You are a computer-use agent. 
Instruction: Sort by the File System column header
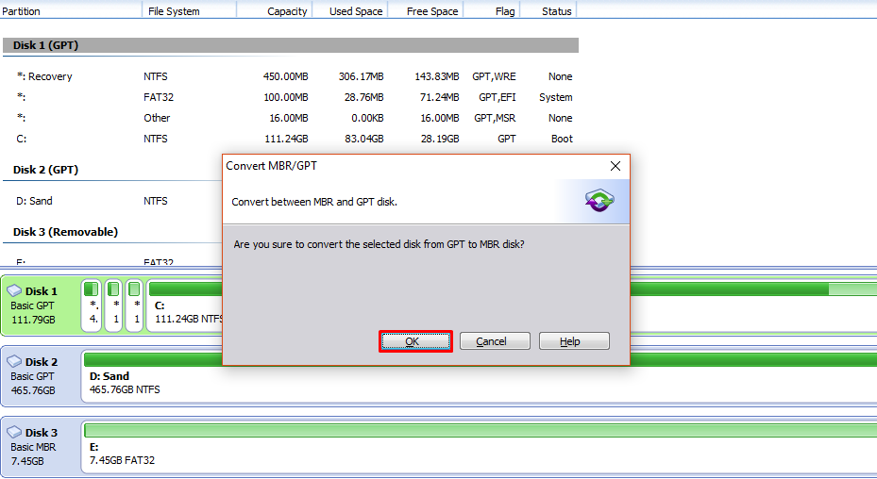[190, 10]
